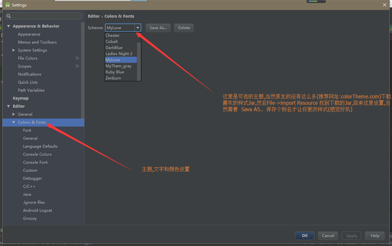The width and height of the screenshot is (392, 246).
Task: Select Font under Colors & Fonts
Action: click(27, 130)
